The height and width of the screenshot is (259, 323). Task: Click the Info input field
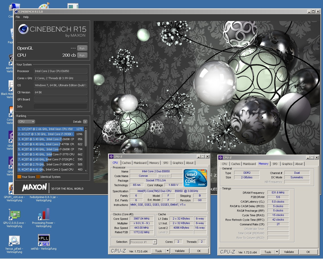[x=61, y=106]
